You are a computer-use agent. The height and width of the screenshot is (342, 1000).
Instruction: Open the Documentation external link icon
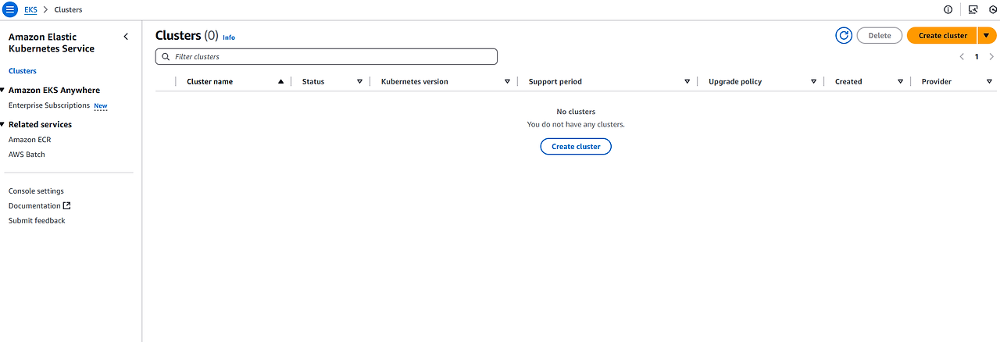coord(66,205)
